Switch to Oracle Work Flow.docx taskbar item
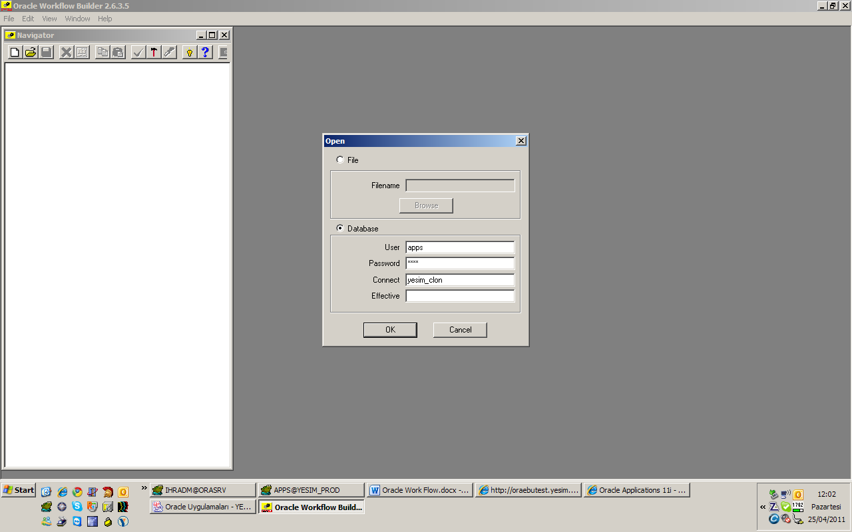Image resolution: width=852 pixels, height=532 pixels. tap(420, 490)
